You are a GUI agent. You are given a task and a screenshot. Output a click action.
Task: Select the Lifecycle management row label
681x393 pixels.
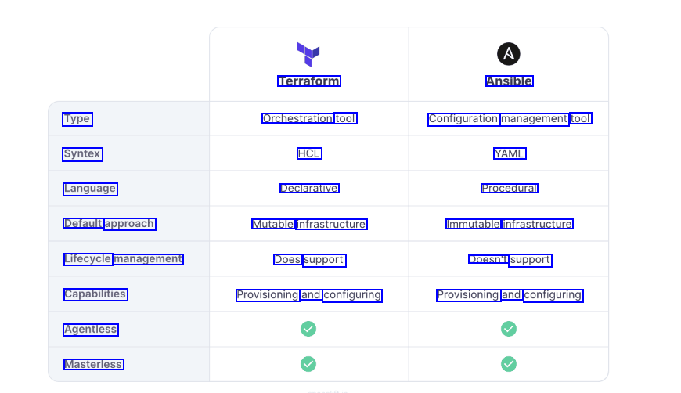pos(123,259)
